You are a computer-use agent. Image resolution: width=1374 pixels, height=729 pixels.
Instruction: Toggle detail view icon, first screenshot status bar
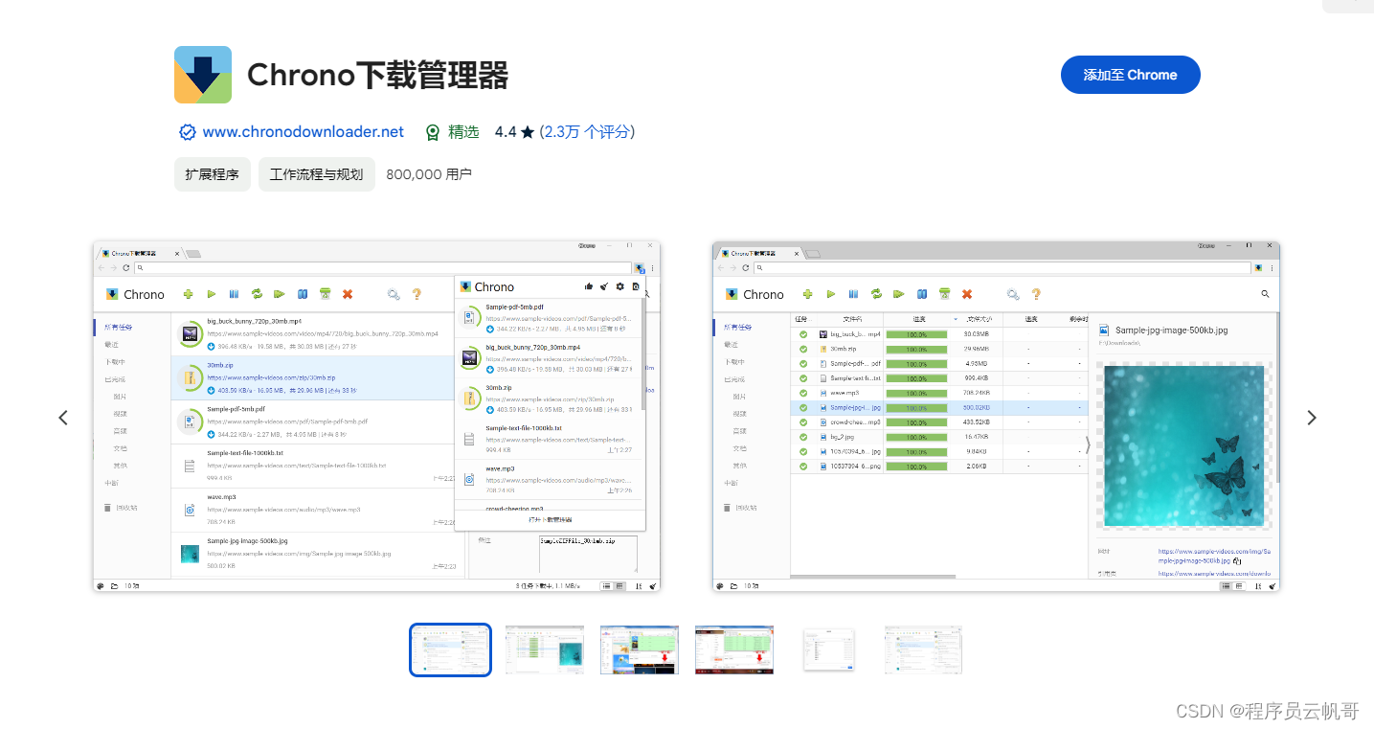[x=619, y=585]
